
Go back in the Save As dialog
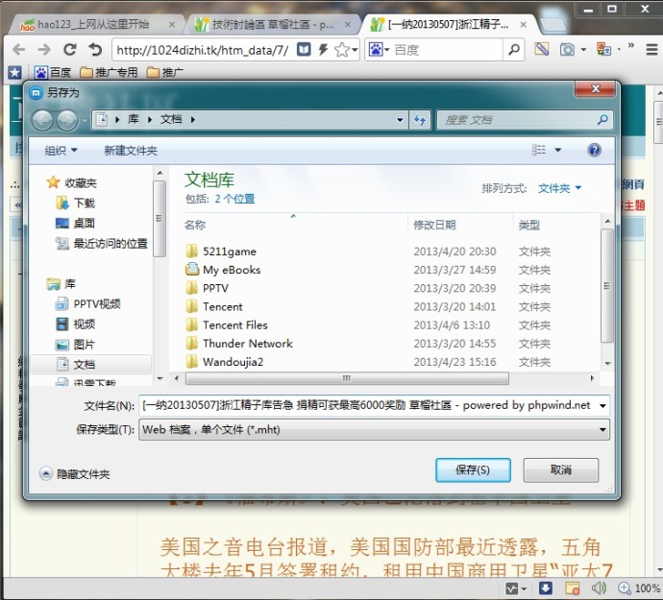pyautogui.click(x=42, y=120)
